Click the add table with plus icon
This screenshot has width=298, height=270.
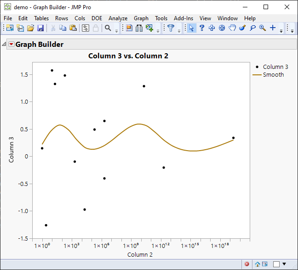point(149,28)
